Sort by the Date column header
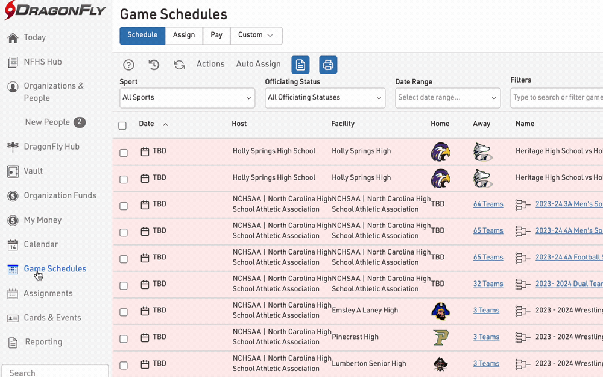This screenshot has height=377, width=603. point(147,124)
